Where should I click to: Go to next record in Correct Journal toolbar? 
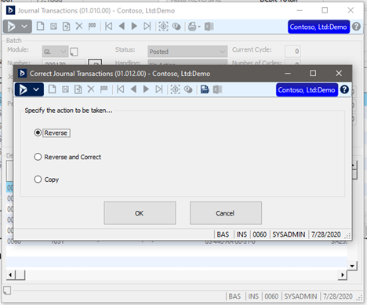[x=146, y=89]
